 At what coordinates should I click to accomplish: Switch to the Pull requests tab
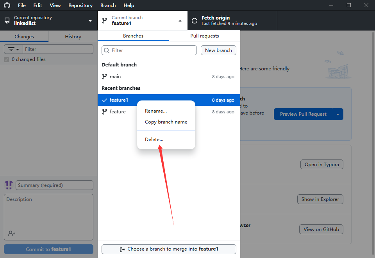[204, 36]
